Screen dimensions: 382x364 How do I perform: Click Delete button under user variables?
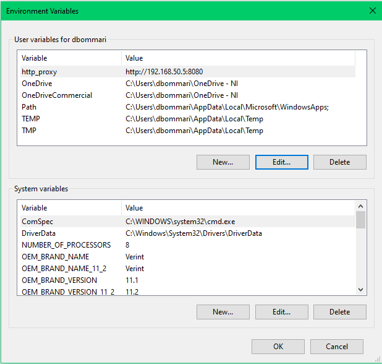click(x=339, y=162)
